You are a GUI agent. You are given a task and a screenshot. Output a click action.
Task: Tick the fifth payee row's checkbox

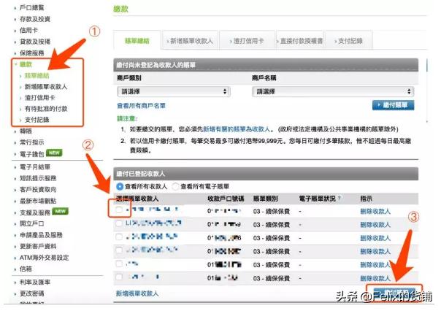(x=119, y=264)
